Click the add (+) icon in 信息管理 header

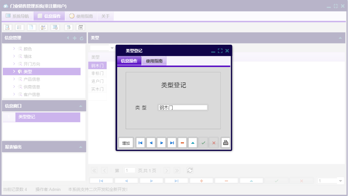click(74, 38)
